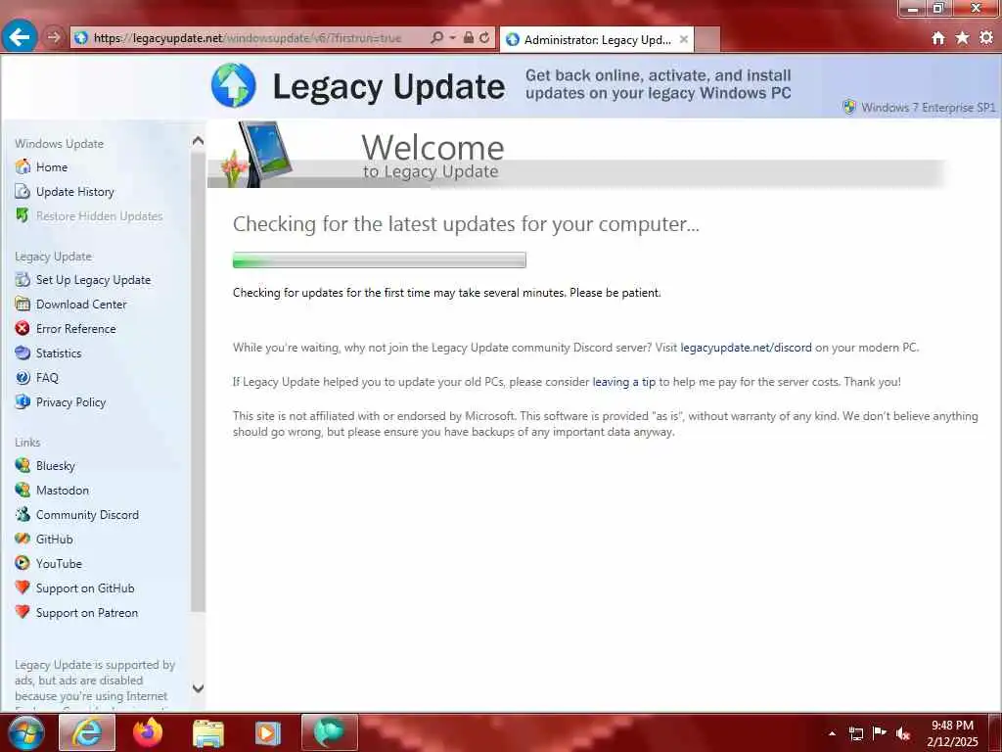Click the green globe taskbar app icon

pos(329,732)
